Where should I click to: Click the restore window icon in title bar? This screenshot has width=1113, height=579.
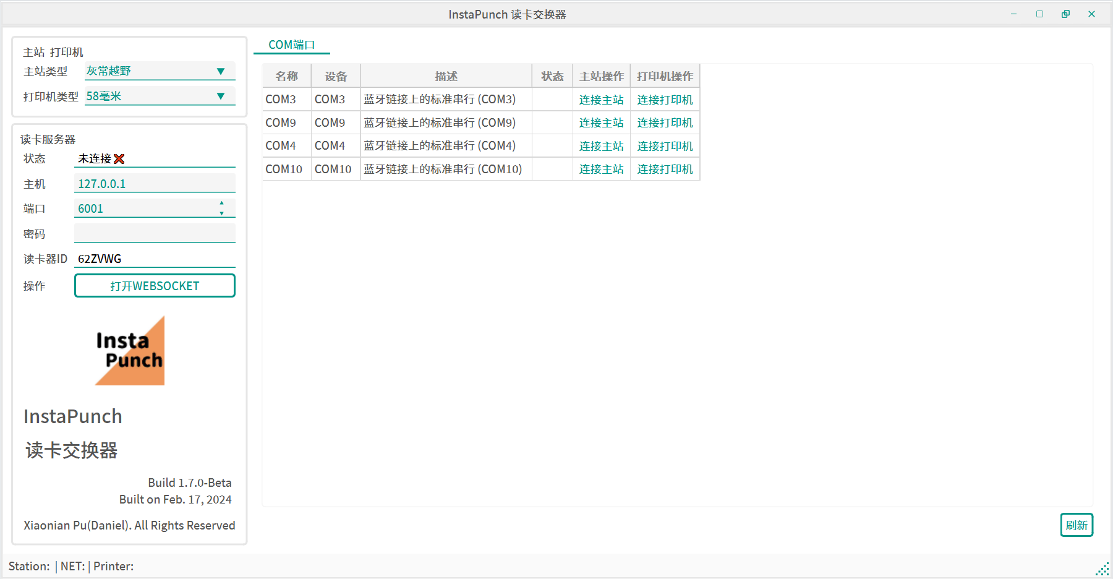click(x=1065, y=14)
